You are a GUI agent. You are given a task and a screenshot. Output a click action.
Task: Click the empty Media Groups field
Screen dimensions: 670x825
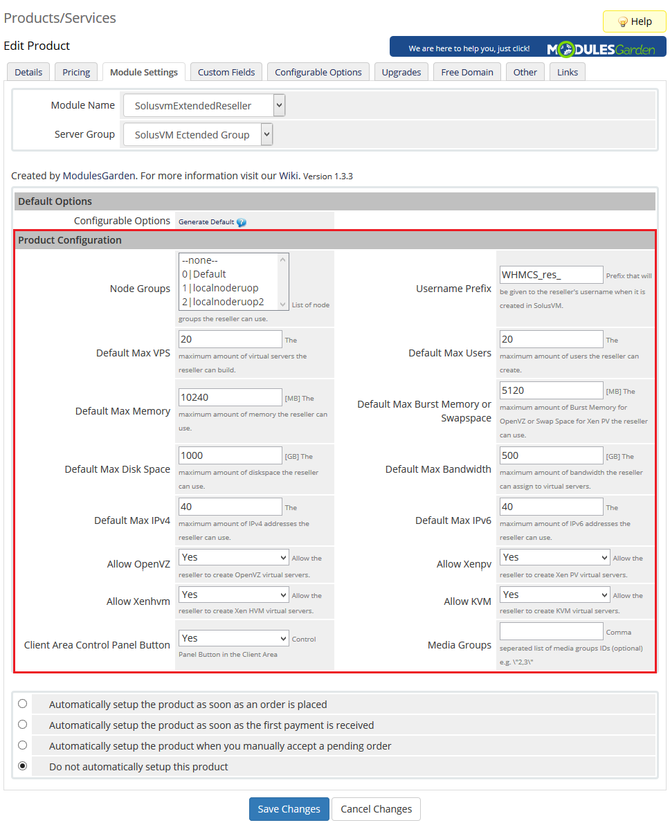tap(552, 631)
